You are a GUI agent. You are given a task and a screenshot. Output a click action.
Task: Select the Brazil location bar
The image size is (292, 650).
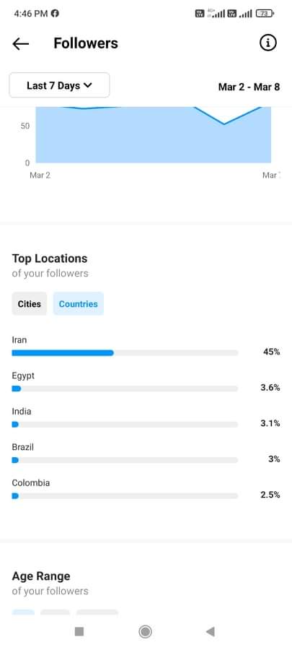click(x=125, y=460)
